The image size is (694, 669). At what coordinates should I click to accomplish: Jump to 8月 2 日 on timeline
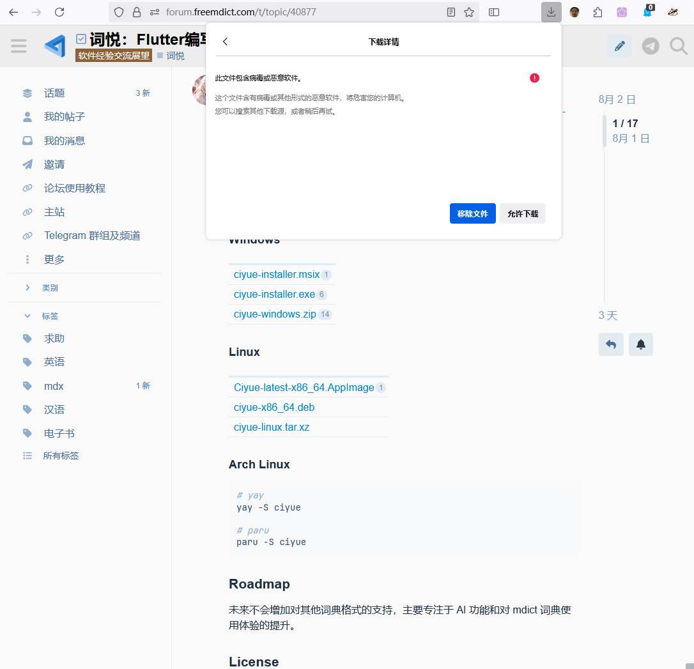coord(617,100)
